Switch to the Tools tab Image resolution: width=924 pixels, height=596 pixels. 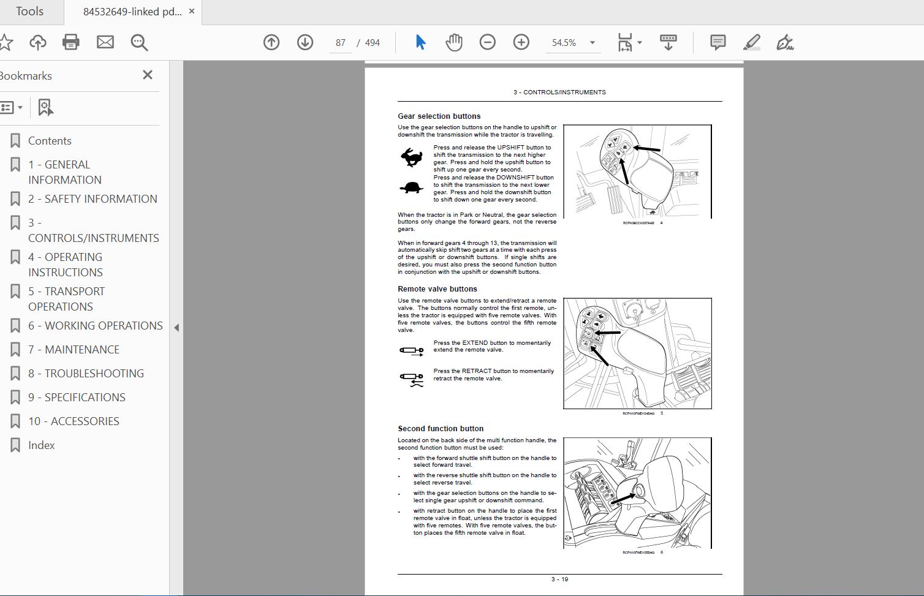[29, 12]
